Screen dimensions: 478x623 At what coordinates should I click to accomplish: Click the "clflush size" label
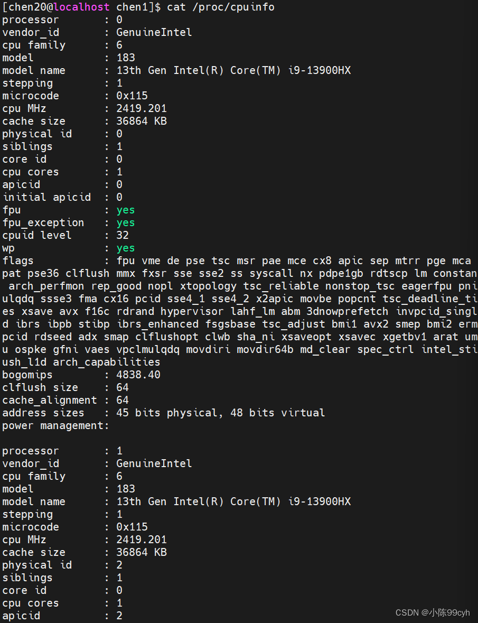pos(40,387)
